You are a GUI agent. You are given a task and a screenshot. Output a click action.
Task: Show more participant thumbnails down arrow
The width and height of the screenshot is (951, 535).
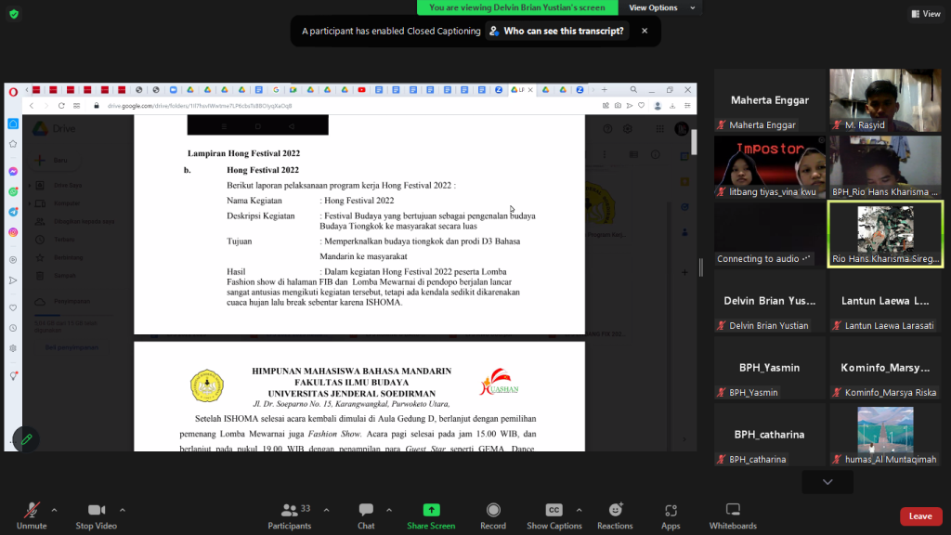pyautogui.click(x=827, y=482)
